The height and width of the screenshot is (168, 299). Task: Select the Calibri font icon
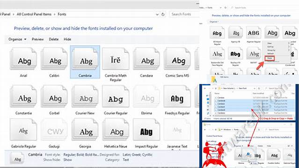pyautogui.click(x=54, y=59)
